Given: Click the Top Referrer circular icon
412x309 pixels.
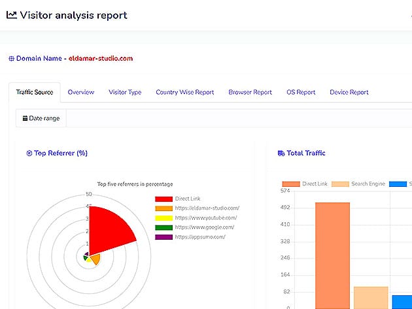Looking at the screenshot, I should coord(29,154).
